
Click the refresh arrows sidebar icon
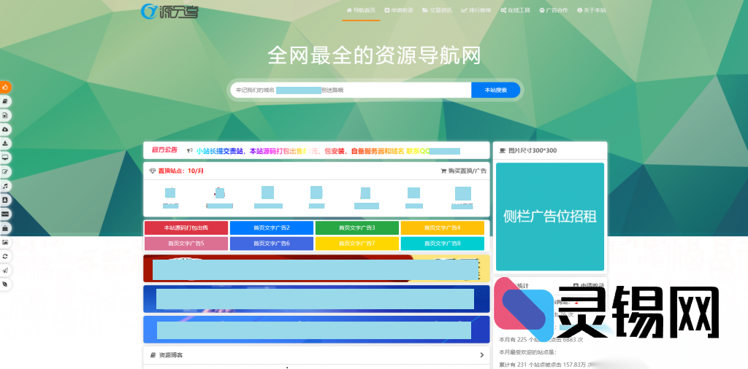pos(5,256)
